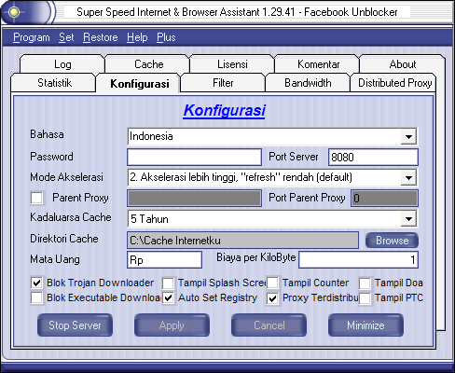Click the Mode Akselerasi combo box text
The height and width of the screenshot is (373, 455).
(241, 177)
